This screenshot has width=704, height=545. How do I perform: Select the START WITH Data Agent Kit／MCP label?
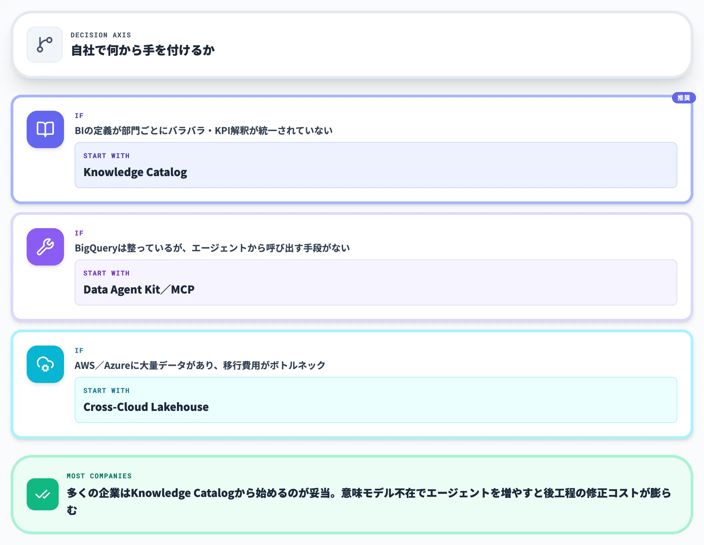pyautogui.click(x=107, y=273)
